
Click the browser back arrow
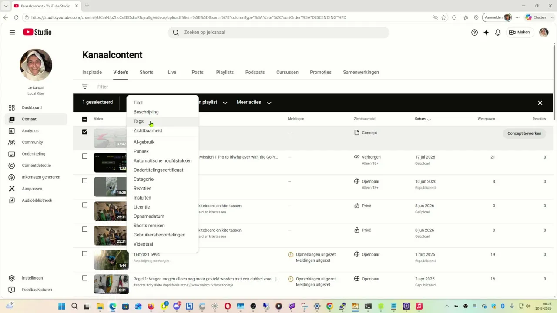[6, 17]
